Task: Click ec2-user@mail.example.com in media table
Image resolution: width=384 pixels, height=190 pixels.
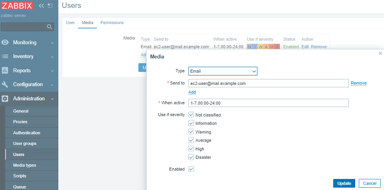Action: (x=181, y=47)
